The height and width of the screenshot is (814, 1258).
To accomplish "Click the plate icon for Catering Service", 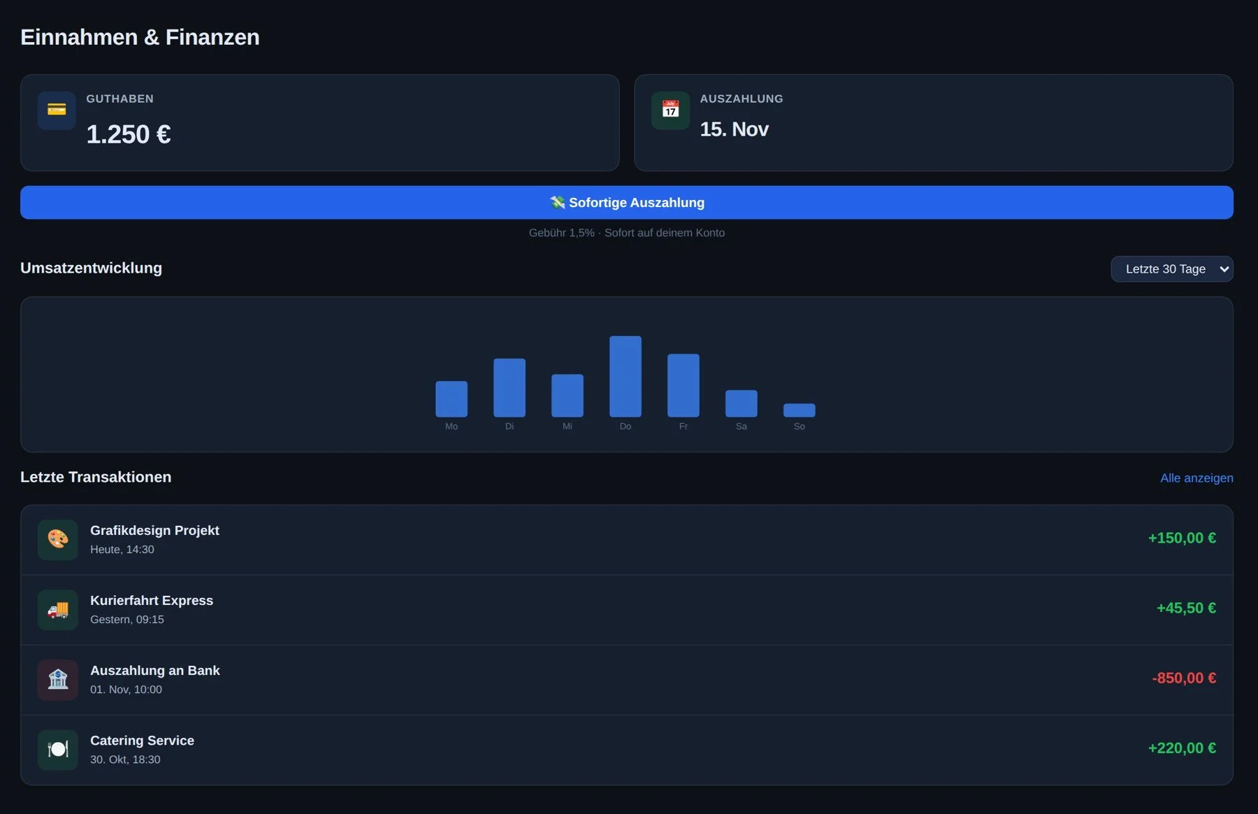I will click(x=57, y=749).
